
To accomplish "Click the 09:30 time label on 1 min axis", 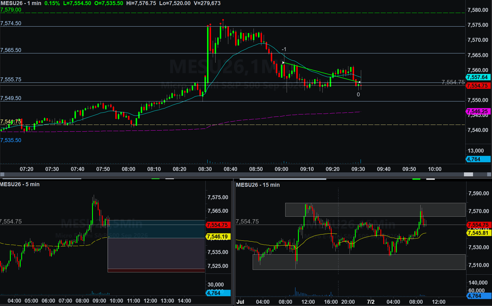I will [358, 169].
